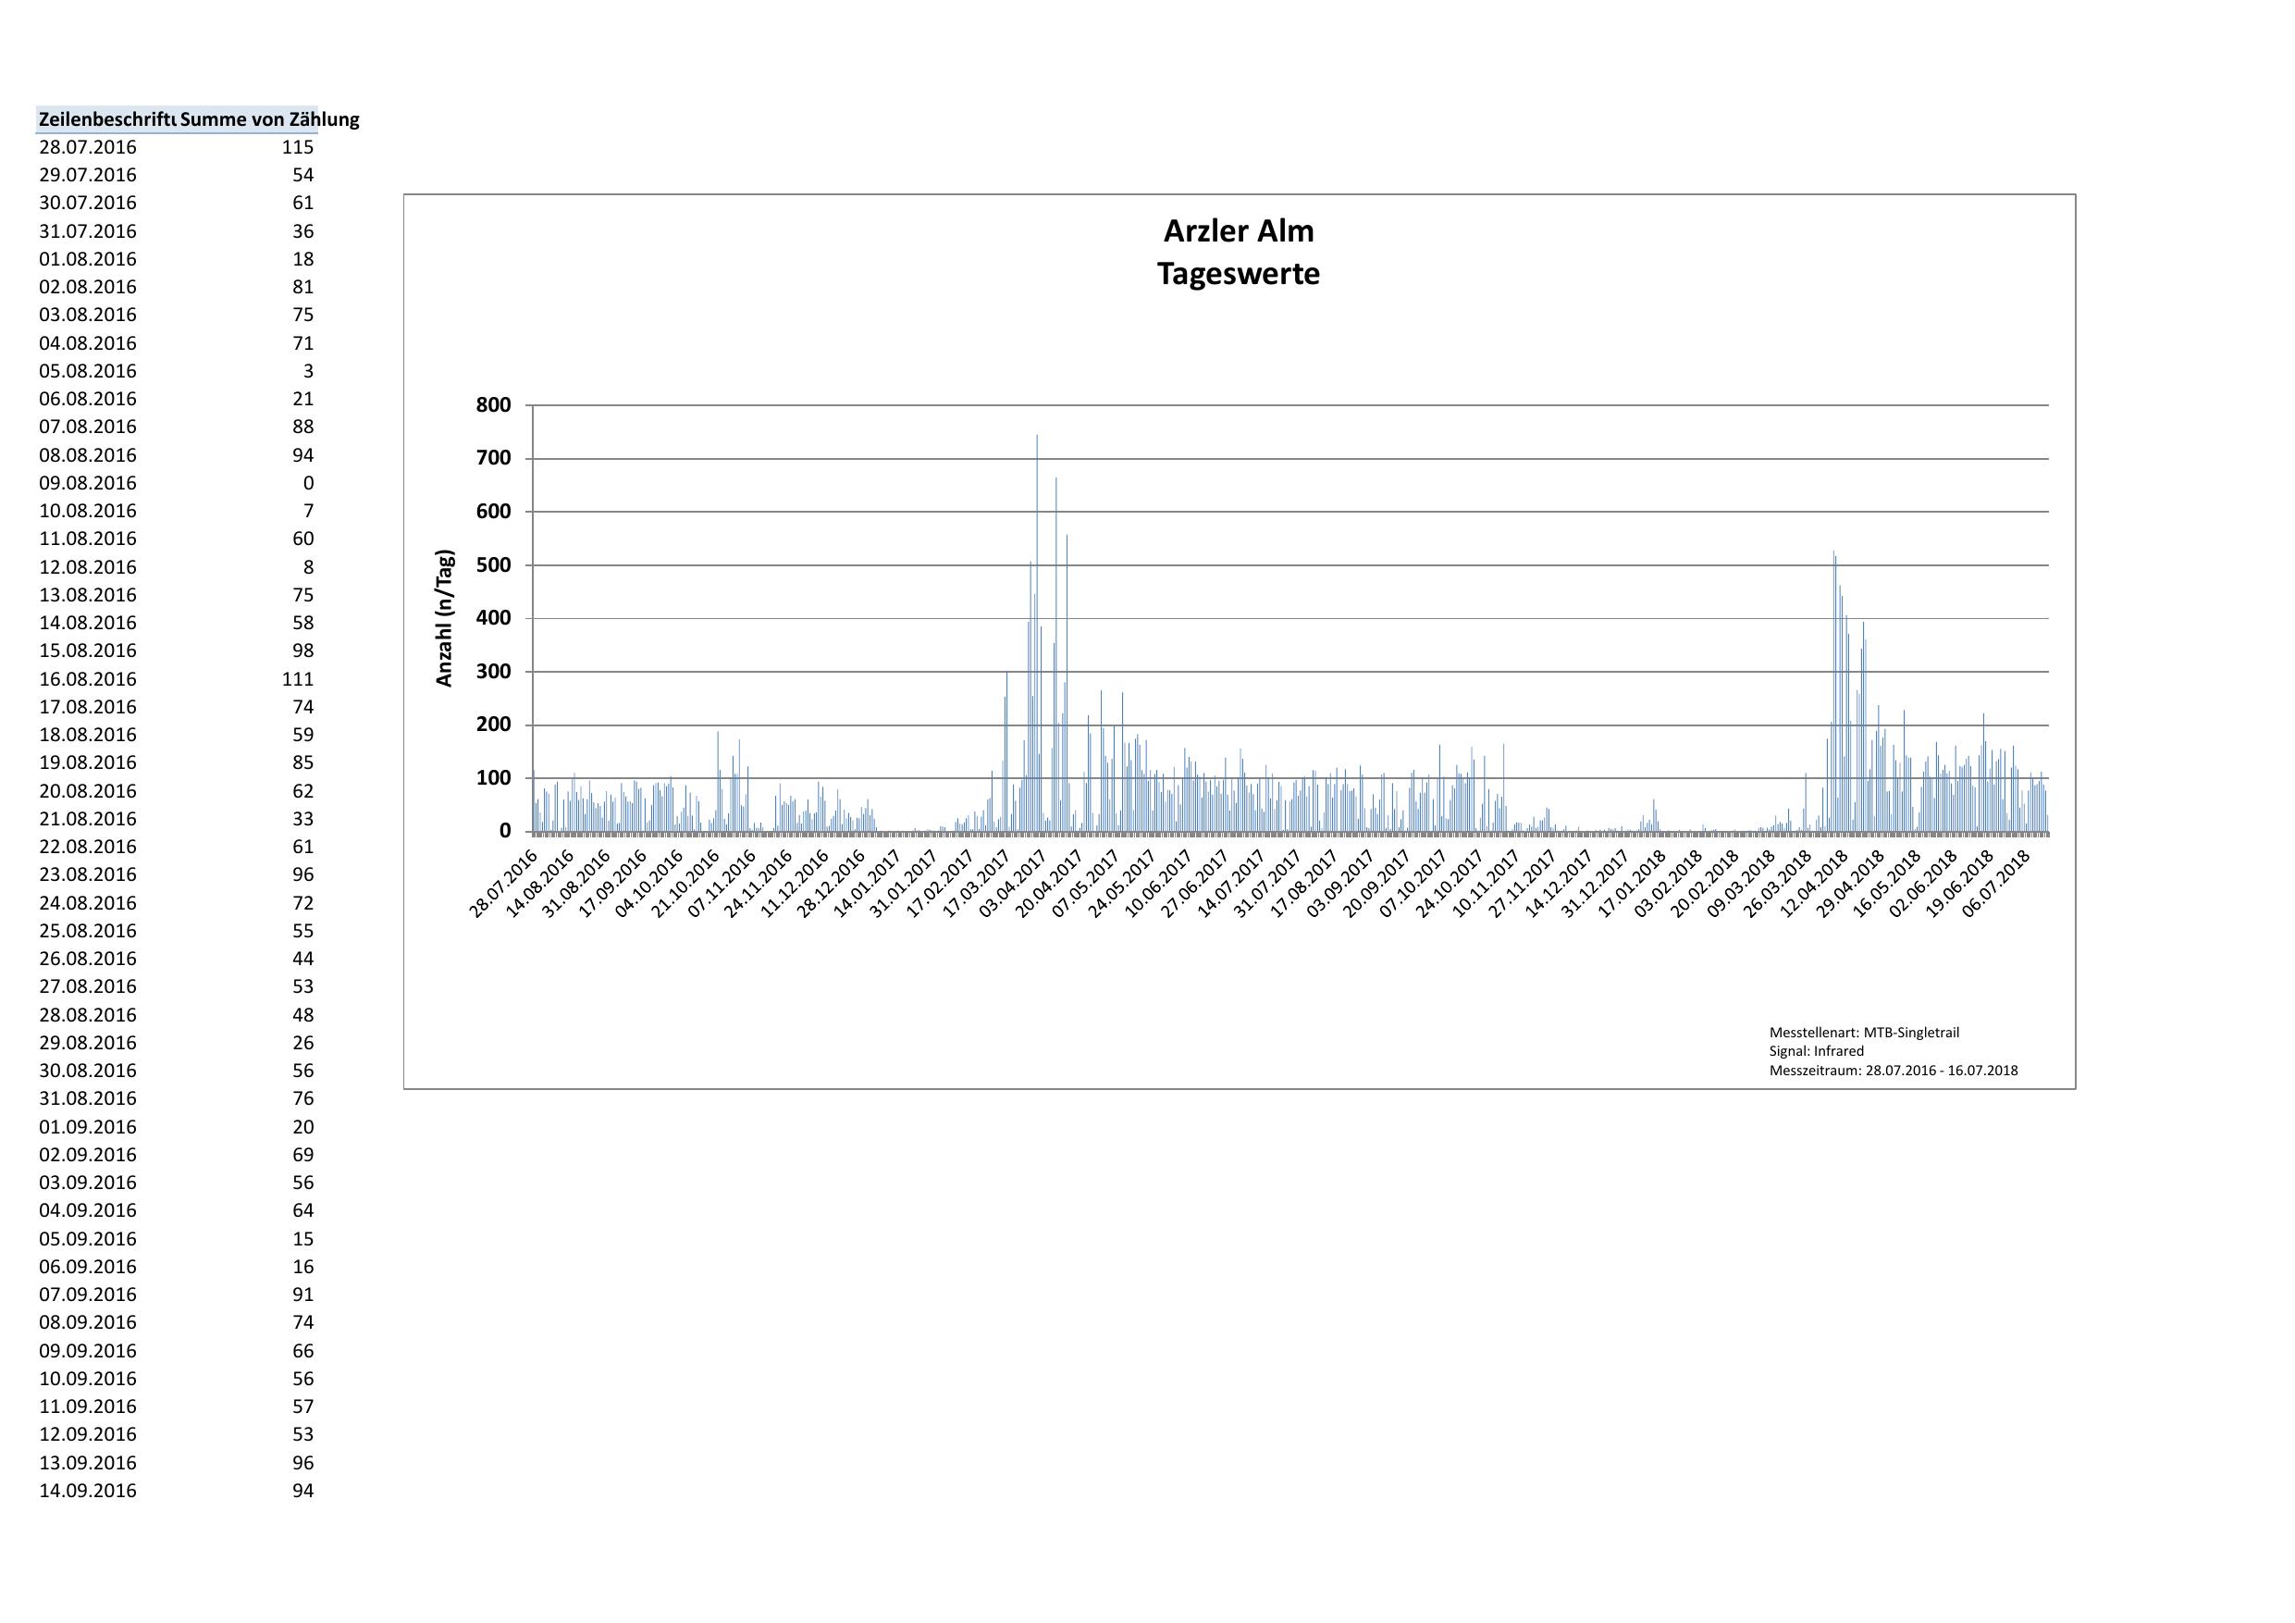Select the 09.08.2016 row with value 0
Viewport: 2295px width, 1623px height.
point(88,483)
